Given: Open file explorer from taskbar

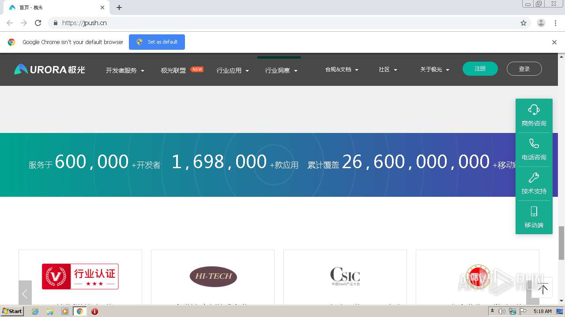Looking at the screenshot, I should click(50, 311).
